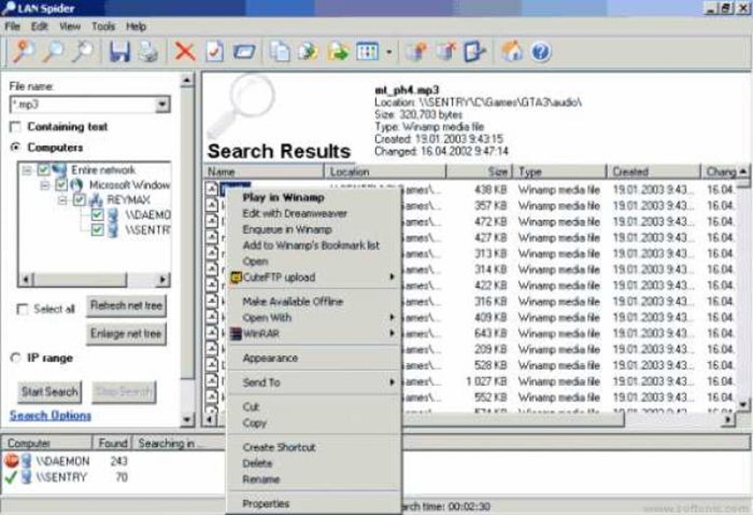Click file icon in the 1 027 KB row
This screenshot has height=515, width=753.
[x=212, y=381]
